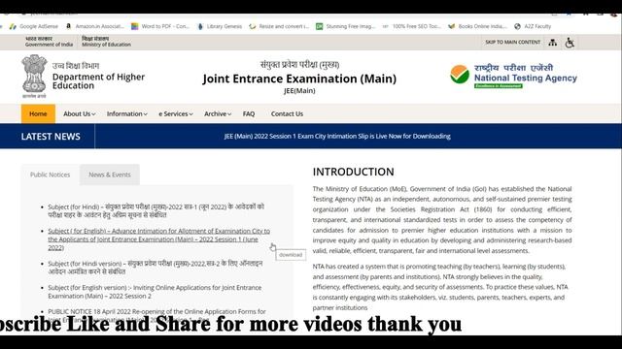Open Hindi version Session 2 application notice

pos(155,268)
